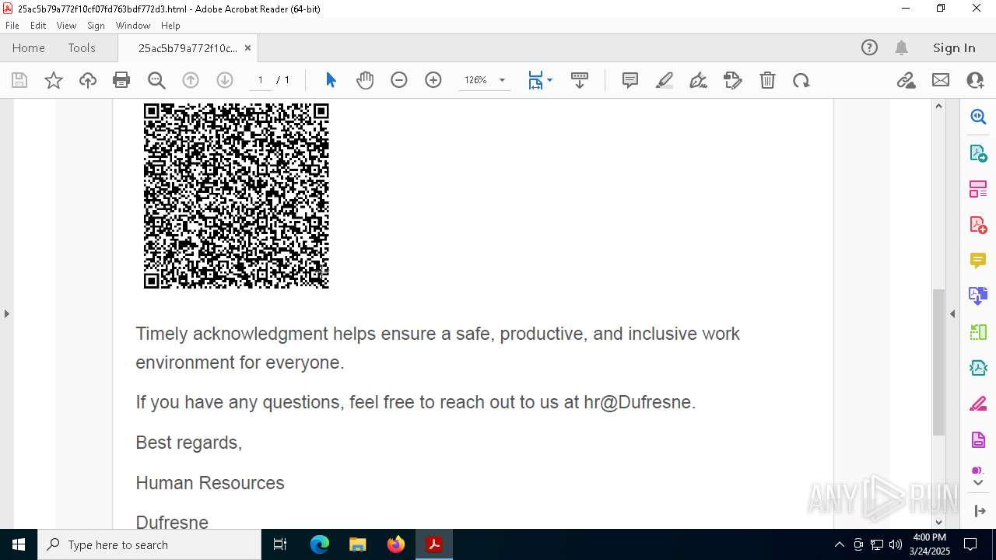Add a sticky note comment
Screen dimensions: 996x560
[630, 80]
